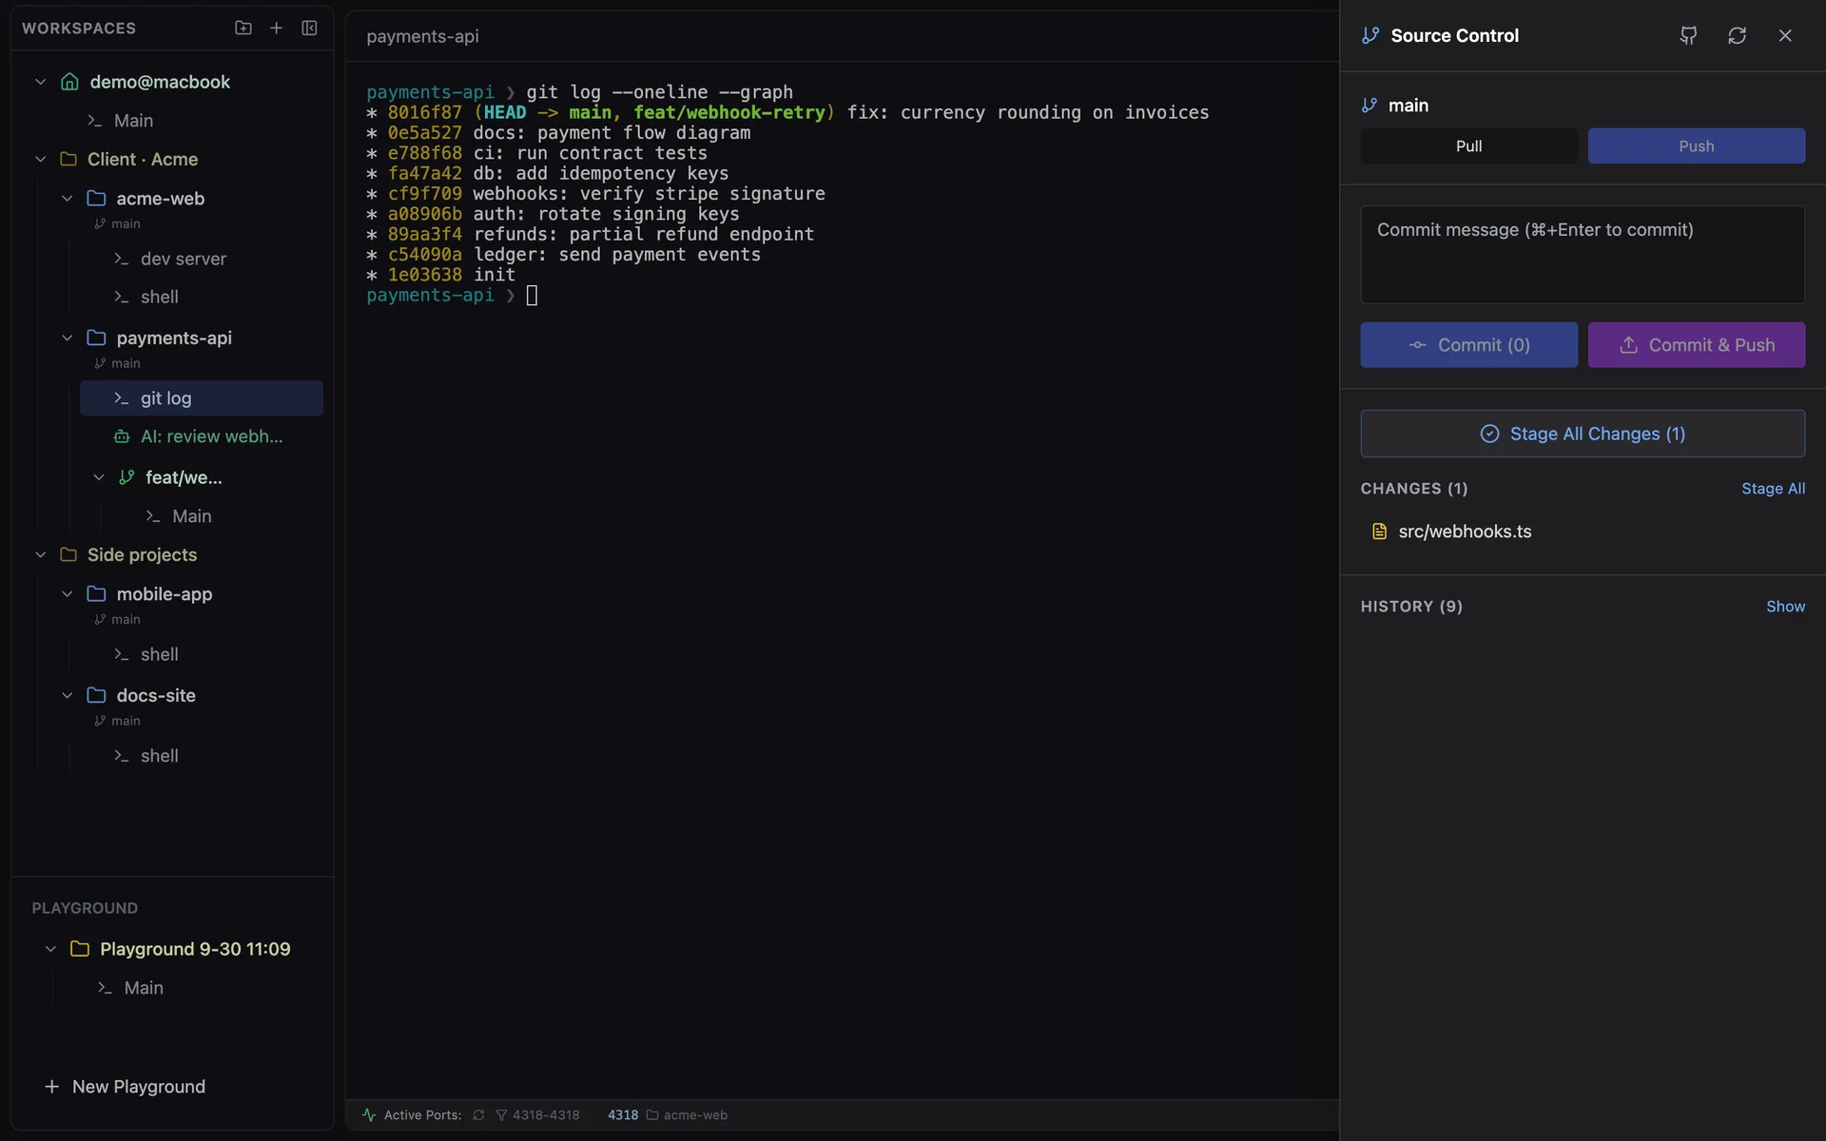Click the new workspace folder icon
This screenshot has height=1141, width=1826.
(x=243, y=29)
